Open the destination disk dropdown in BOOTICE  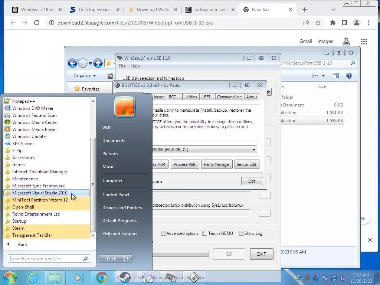[254, 149]
